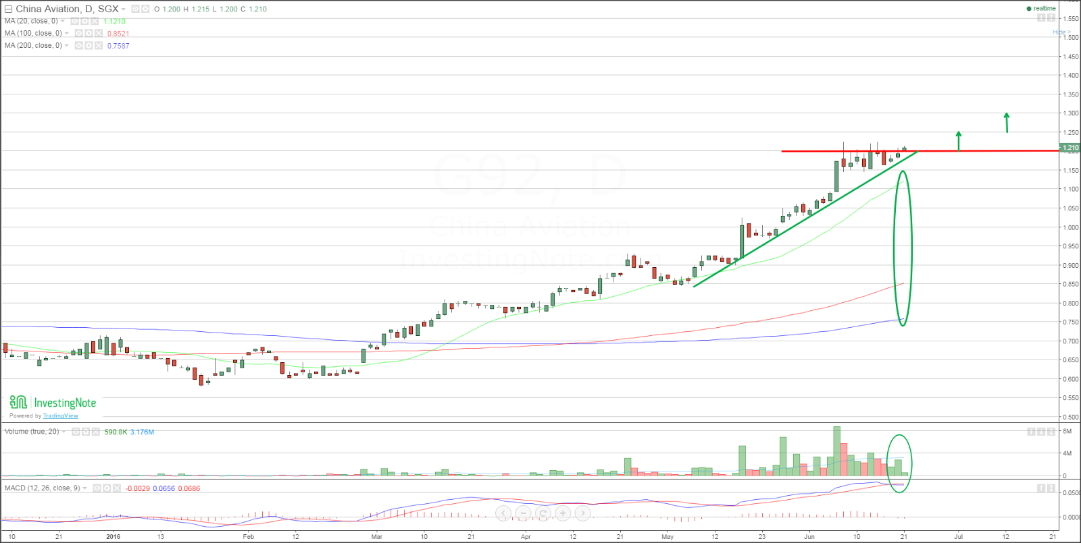The width and height of the screenshot is (1081, 543).
Task: Move the Volume pane down
Action: pos(1041,432)
